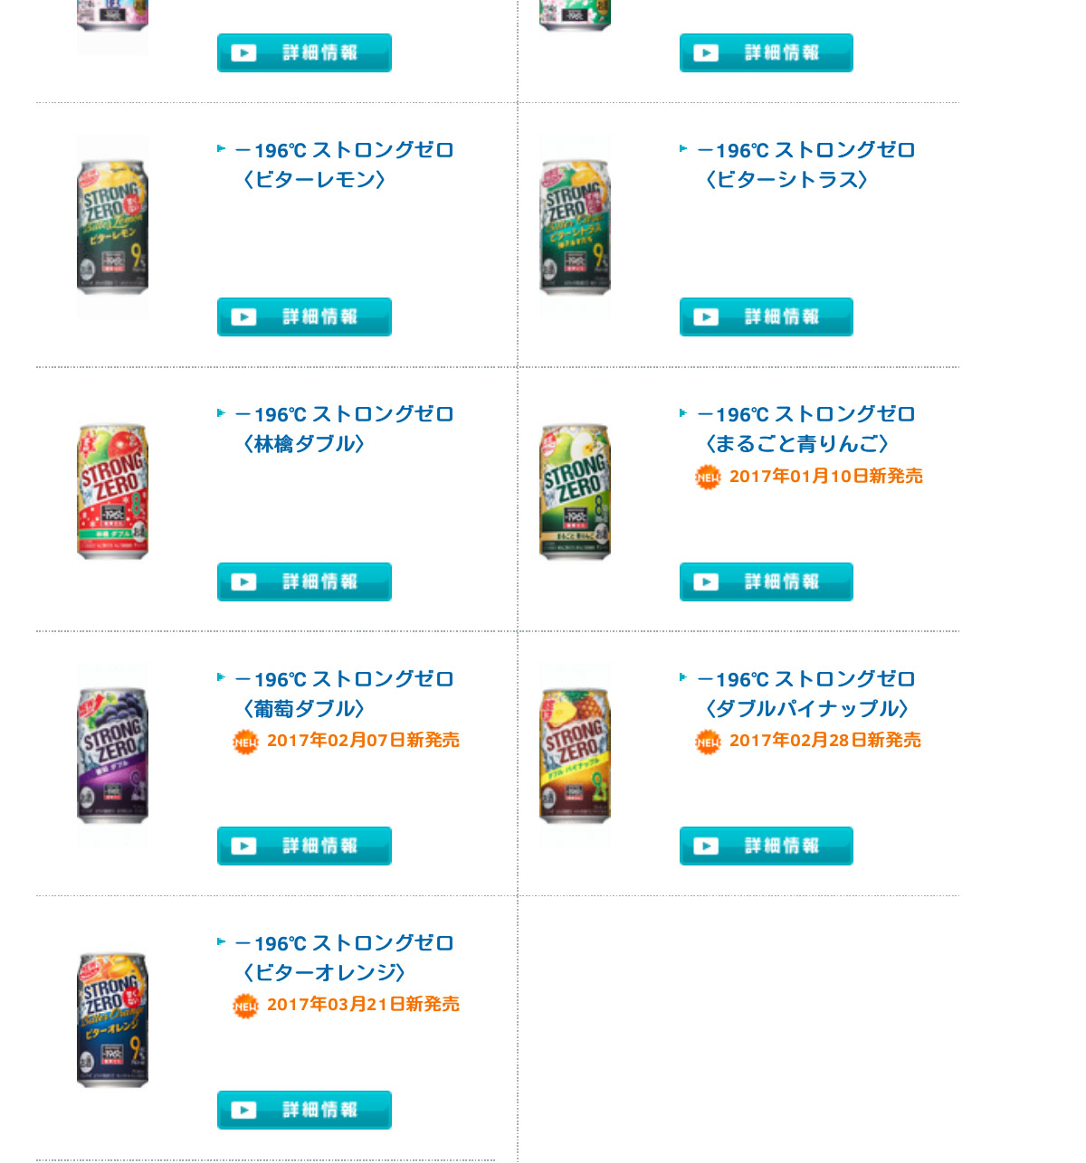
Task: Click the NEW badge beside 2017年03月21日新発売
Action: coord(245,1006)
